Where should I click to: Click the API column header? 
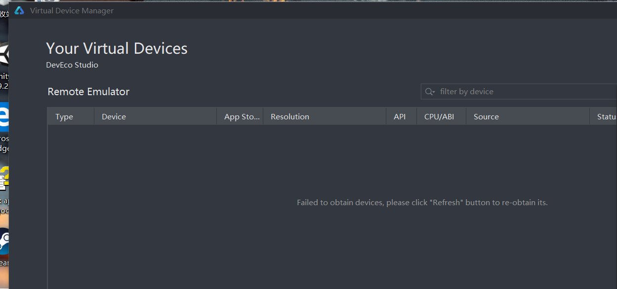(x=402, y=116)
